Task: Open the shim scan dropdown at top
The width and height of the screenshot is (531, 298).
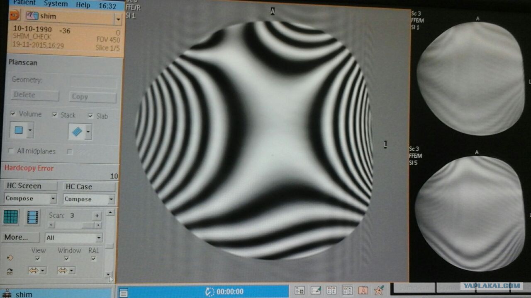Action: click(x=118, y=19)
